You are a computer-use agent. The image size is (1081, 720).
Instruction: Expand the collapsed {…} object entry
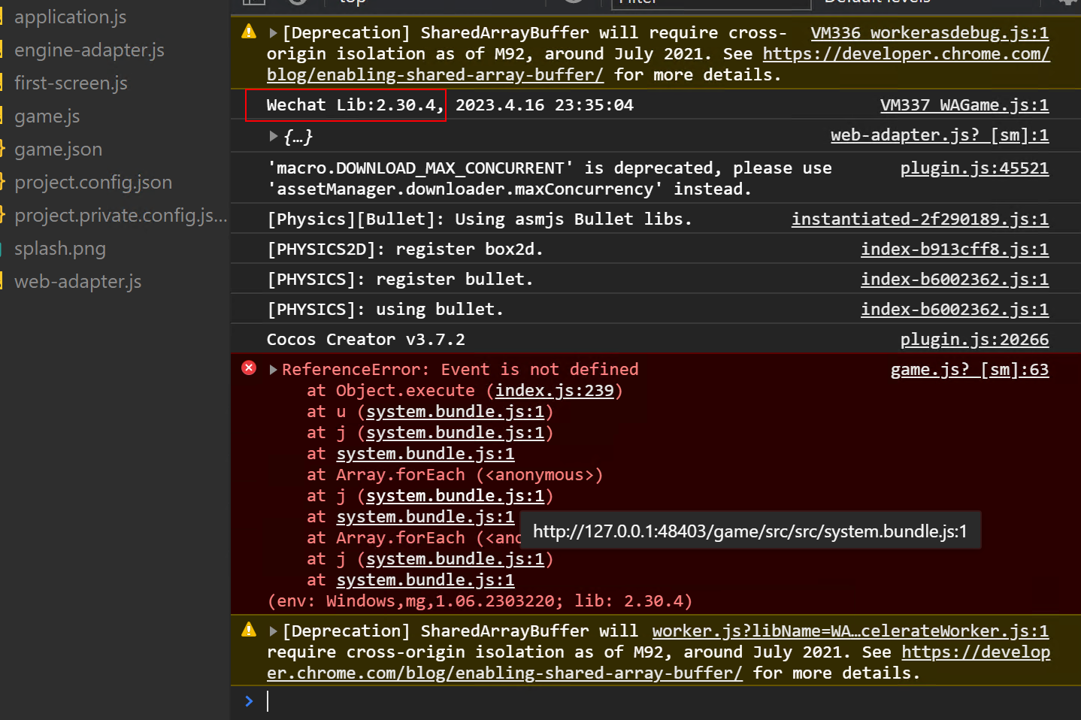pos(274,136)
